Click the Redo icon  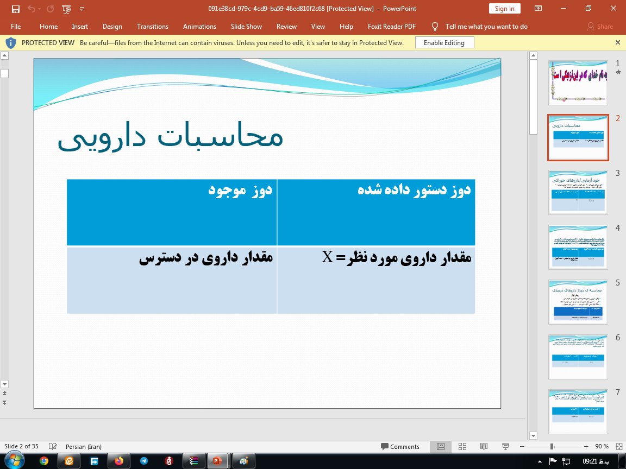(49, 9)
